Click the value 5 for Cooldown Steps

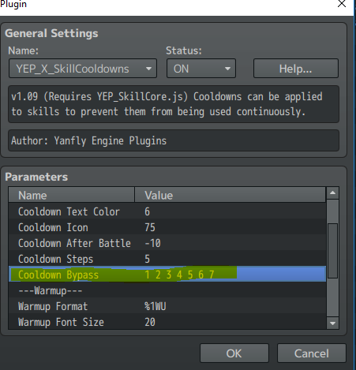(147, 259)
